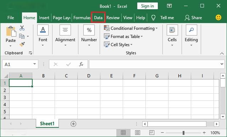The width and height of the screenshot is (227, 137).
Task: Click the zoom slider handle
Action: point(183,133)
